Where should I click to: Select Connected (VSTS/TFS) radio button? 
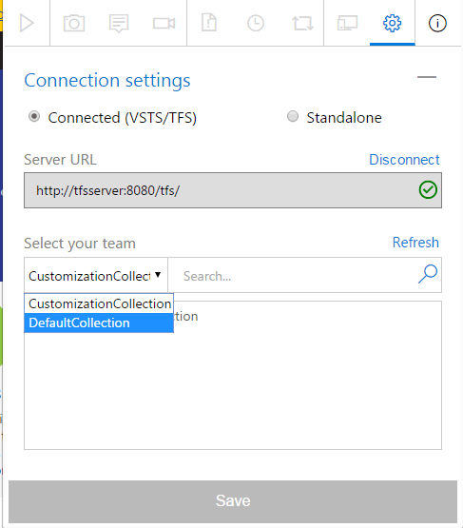pos(34,116)
